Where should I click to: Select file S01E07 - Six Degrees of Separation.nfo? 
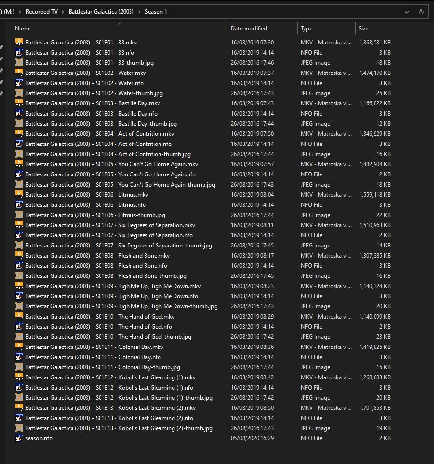[x=109, y=235]
